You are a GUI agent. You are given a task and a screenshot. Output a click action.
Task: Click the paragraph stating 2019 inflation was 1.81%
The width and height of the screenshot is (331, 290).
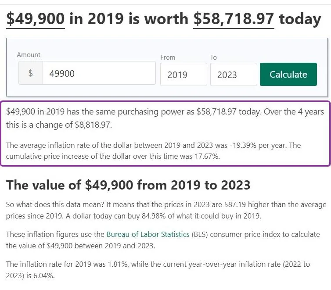click(x=158, y=270)
